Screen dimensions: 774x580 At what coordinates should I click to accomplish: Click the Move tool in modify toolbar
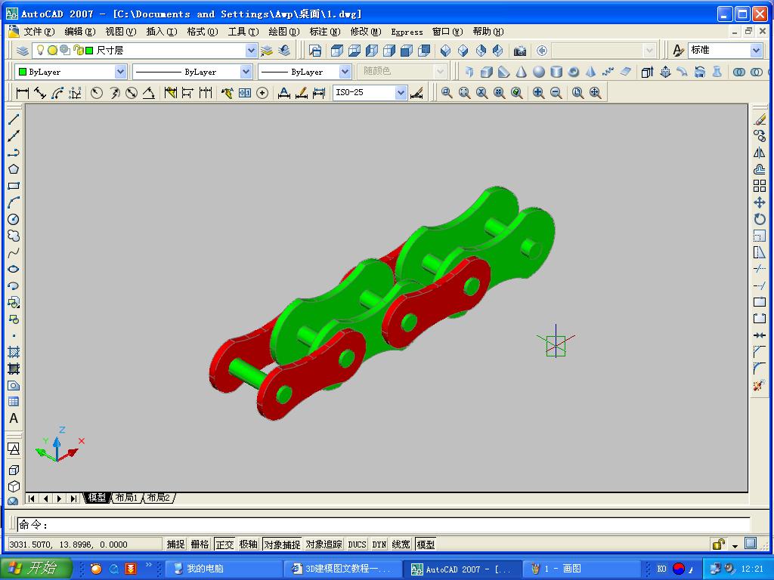[x=760, y=202]
